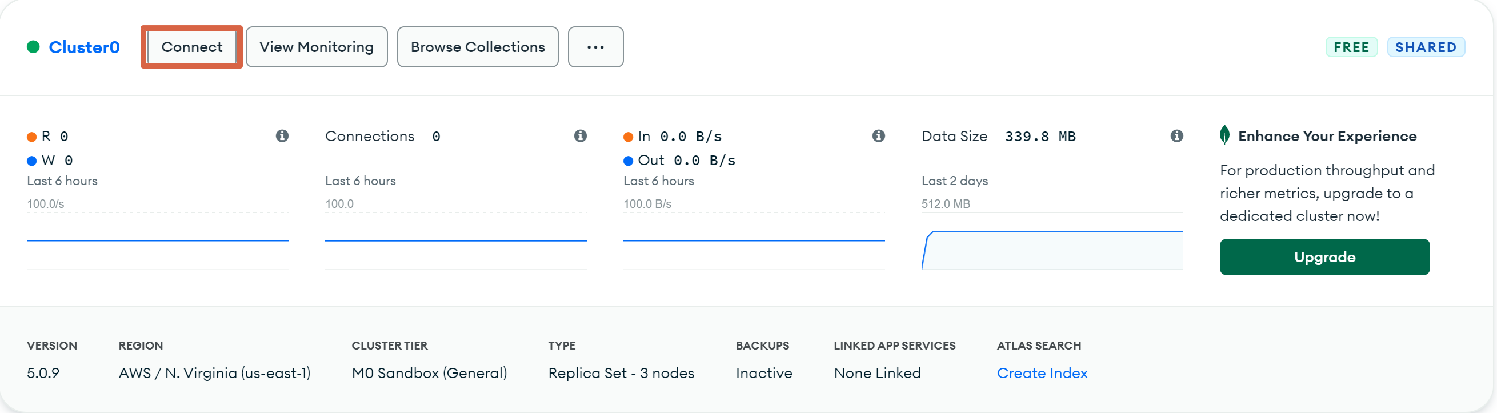The image size is (1497, 413).
Task: Expand the three-dot more options menu
Action: [x=595, y=47]
